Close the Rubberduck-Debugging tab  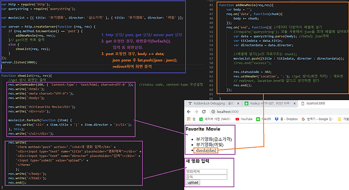pyautogui.click(x=238, y=103)
